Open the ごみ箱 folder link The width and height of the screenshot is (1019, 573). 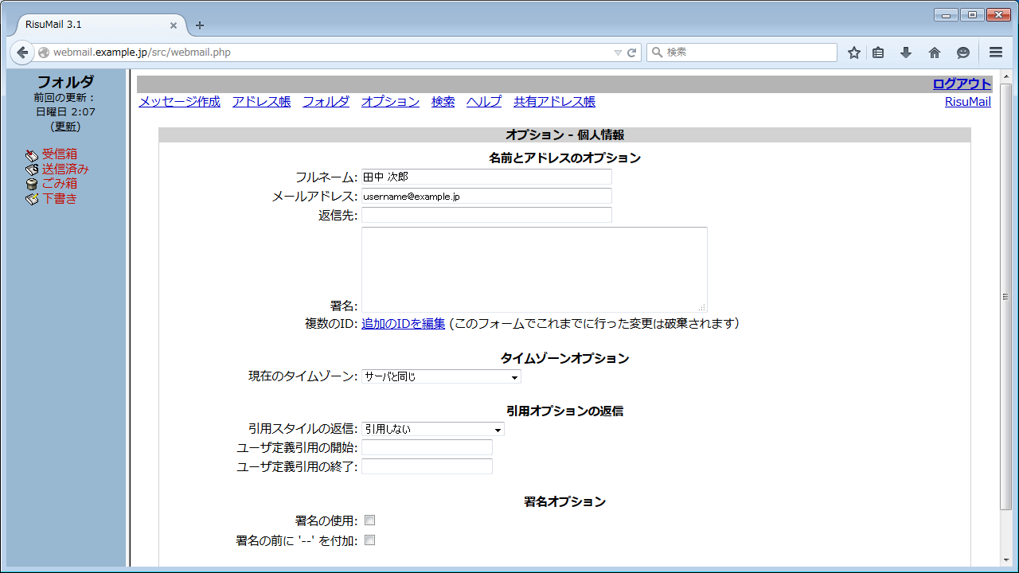[60, 184]
